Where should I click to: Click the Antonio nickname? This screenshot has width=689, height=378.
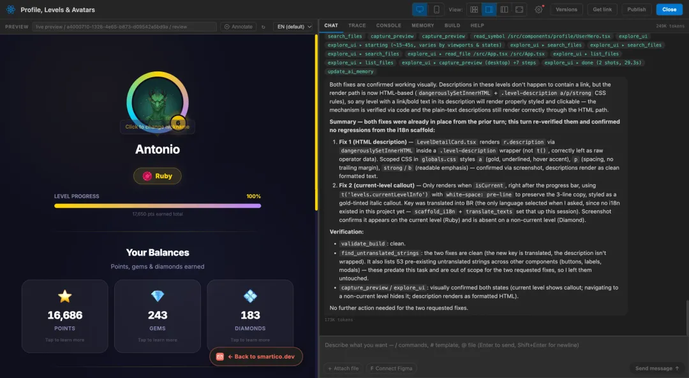[158, 149]
